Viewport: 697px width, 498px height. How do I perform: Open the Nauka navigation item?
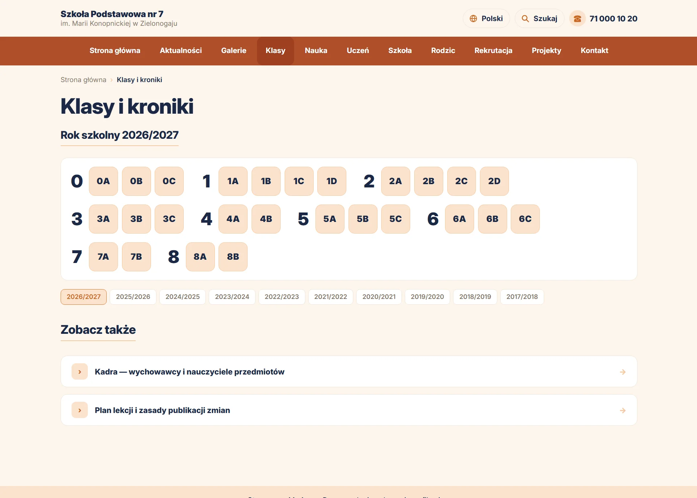[x=316, y=51]
